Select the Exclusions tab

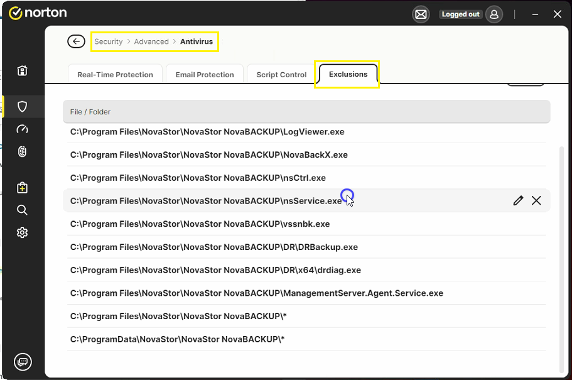point(348,74)
